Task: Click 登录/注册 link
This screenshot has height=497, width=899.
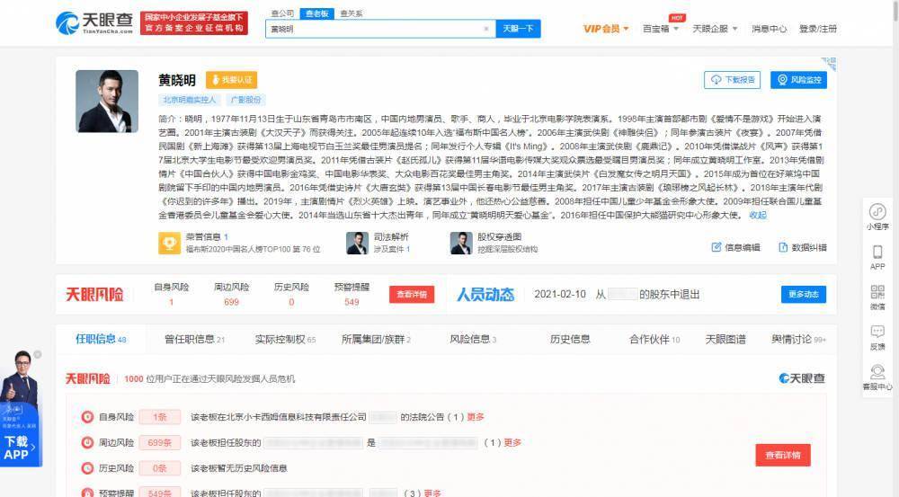Action: [818, 29]
